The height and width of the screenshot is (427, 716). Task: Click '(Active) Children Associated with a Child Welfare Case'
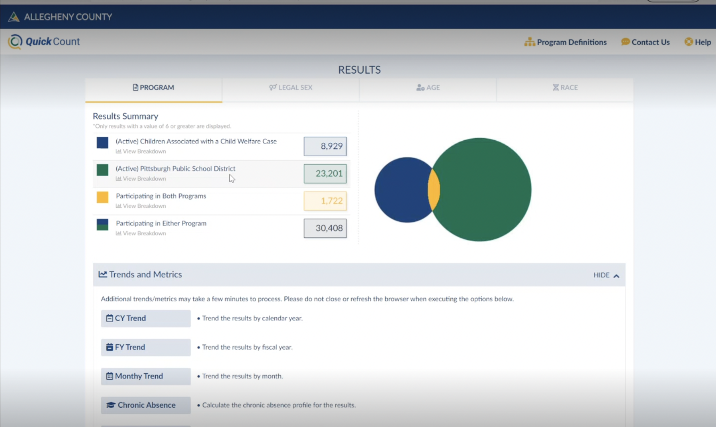pyautogui.click(x=196, y=141)
